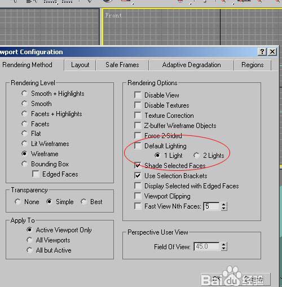Switch to Rendering Method tab
The height and width of the screenshot is (287, 282).
coord(27,65)
